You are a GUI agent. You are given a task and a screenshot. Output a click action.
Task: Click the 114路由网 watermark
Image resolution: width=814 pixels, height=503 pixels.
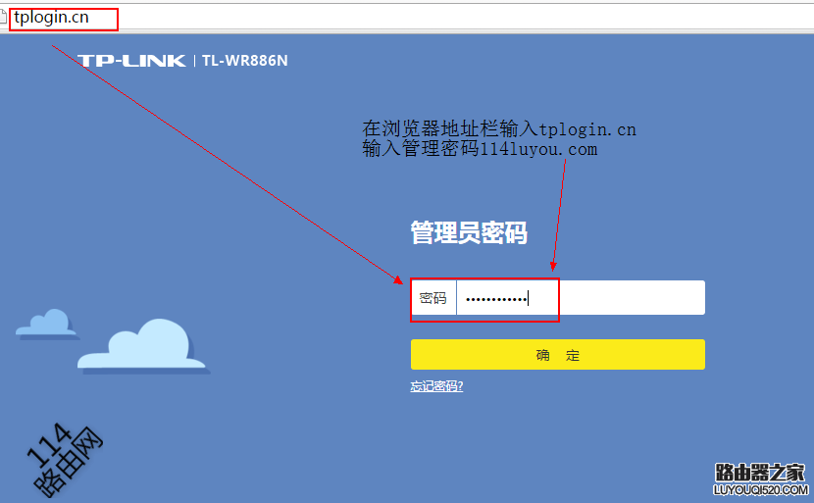(x=61, y=461)
